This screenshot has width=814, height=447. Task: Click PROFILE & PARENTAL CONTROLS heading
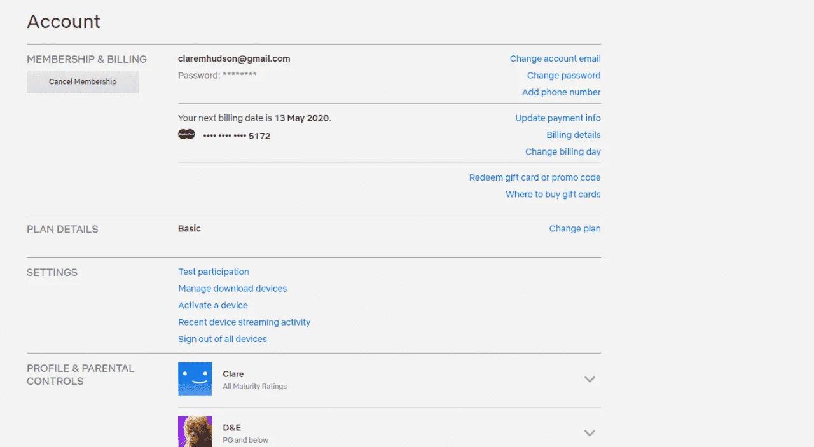click(x=81, y=375)
